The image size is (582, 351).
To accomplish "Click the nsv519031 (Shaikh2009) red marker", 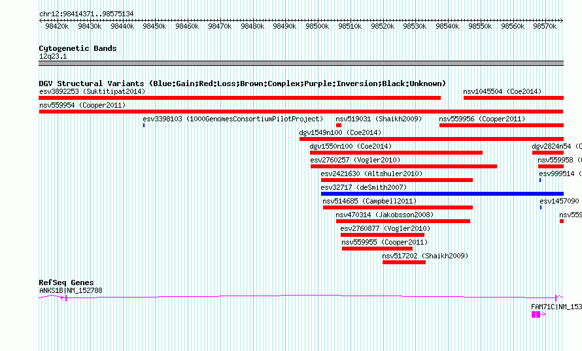I will [x=339, y=125].
